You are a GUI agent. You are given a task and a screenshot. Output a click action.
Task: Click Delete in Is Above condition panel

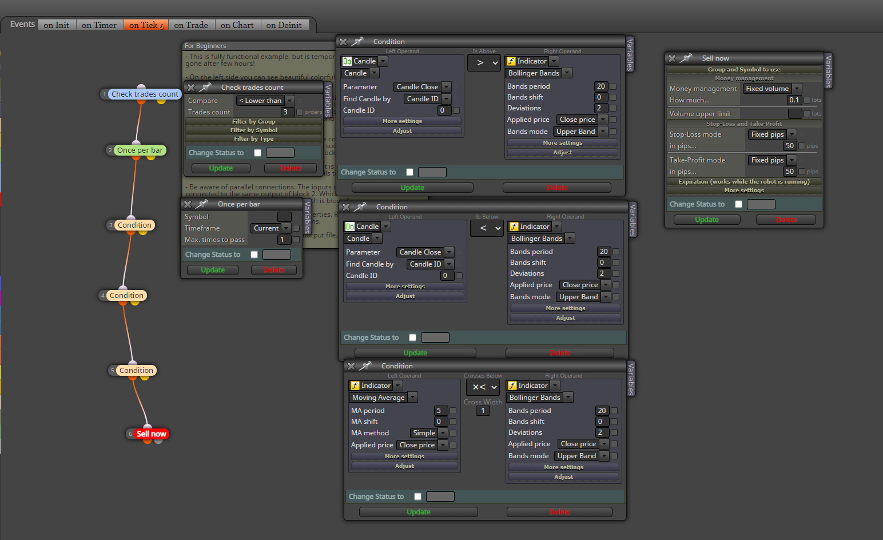tap(557, 188)
